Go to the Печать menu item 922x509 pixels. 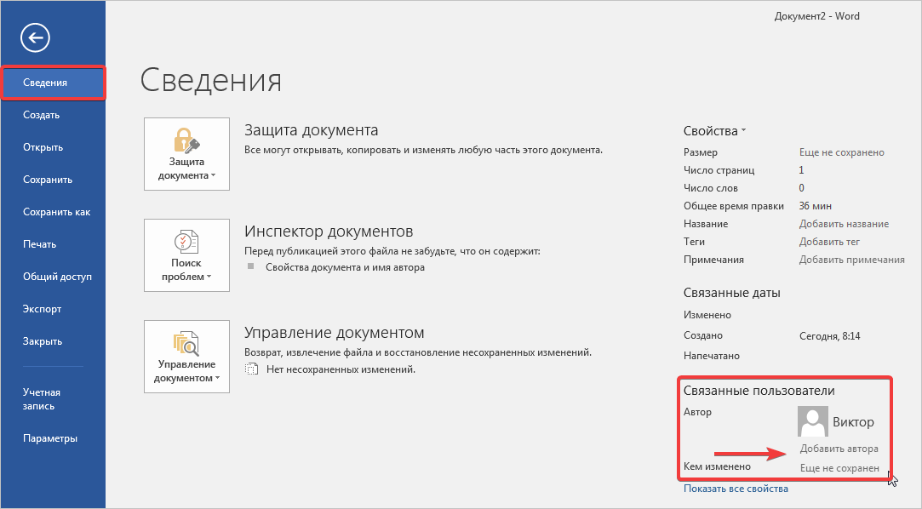point(40,244)
